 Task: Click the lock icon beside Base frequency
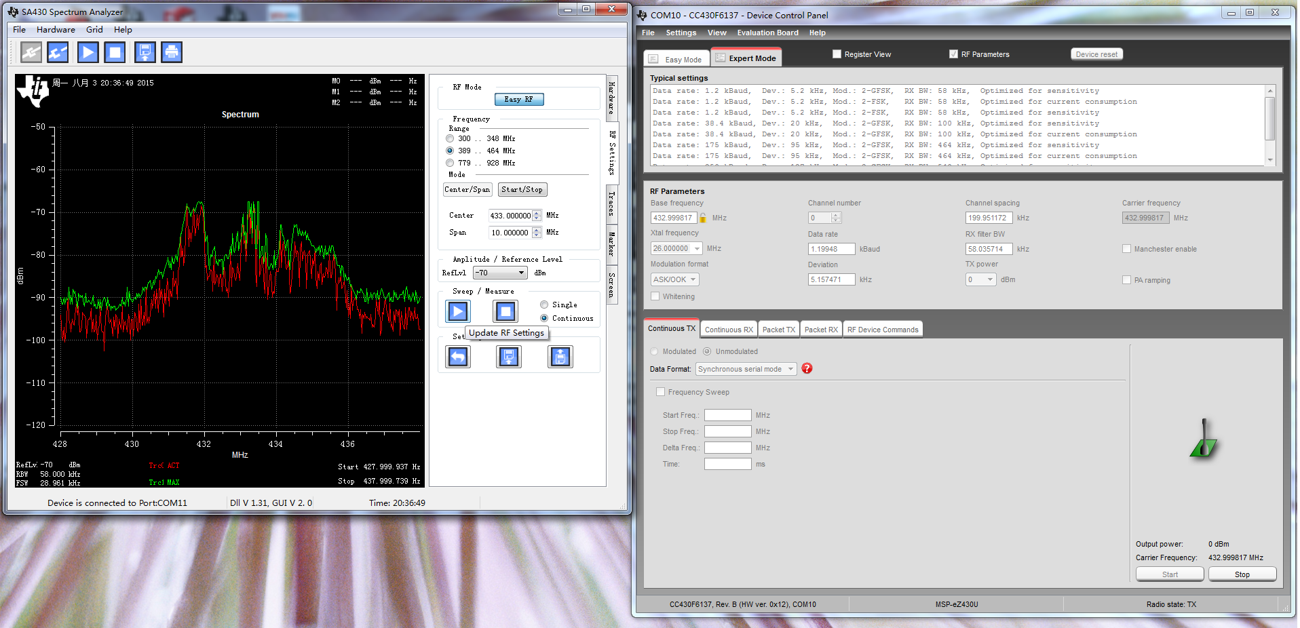704,218
